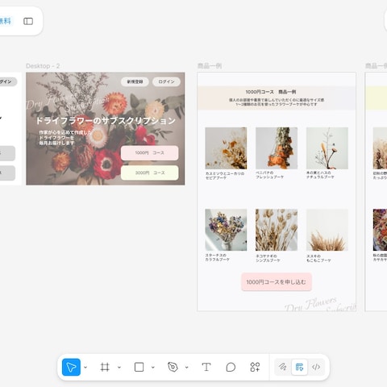The image size is (387, 387).
Task: Switch to Draw mode
Action: 282,367
